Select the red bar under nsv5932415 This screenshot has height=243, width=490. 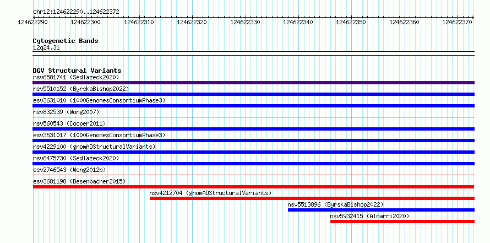point(402,222)
